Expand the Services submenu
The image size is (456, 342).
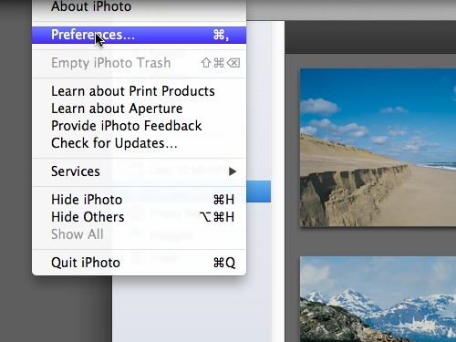(139, 171)
